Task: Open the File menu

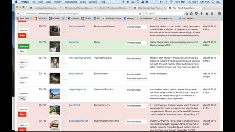Action: (33, 2)
